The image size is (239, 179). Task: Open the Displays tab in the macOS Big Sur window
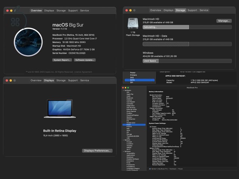[49, 10]
